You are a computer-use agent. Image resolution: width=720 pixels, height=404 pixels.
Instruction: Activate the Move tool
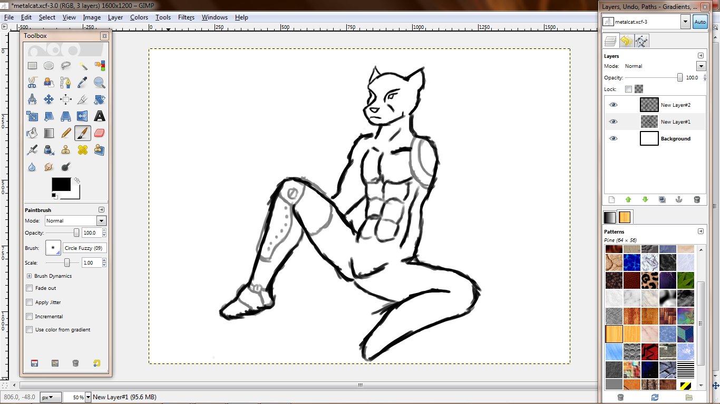[x=48, y=99]
